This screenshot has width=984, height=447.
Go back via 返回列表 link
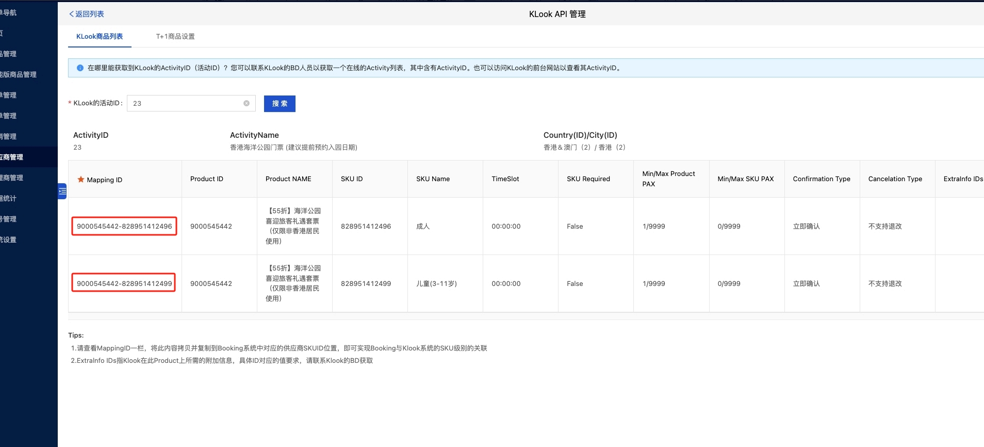click(87, 14)
